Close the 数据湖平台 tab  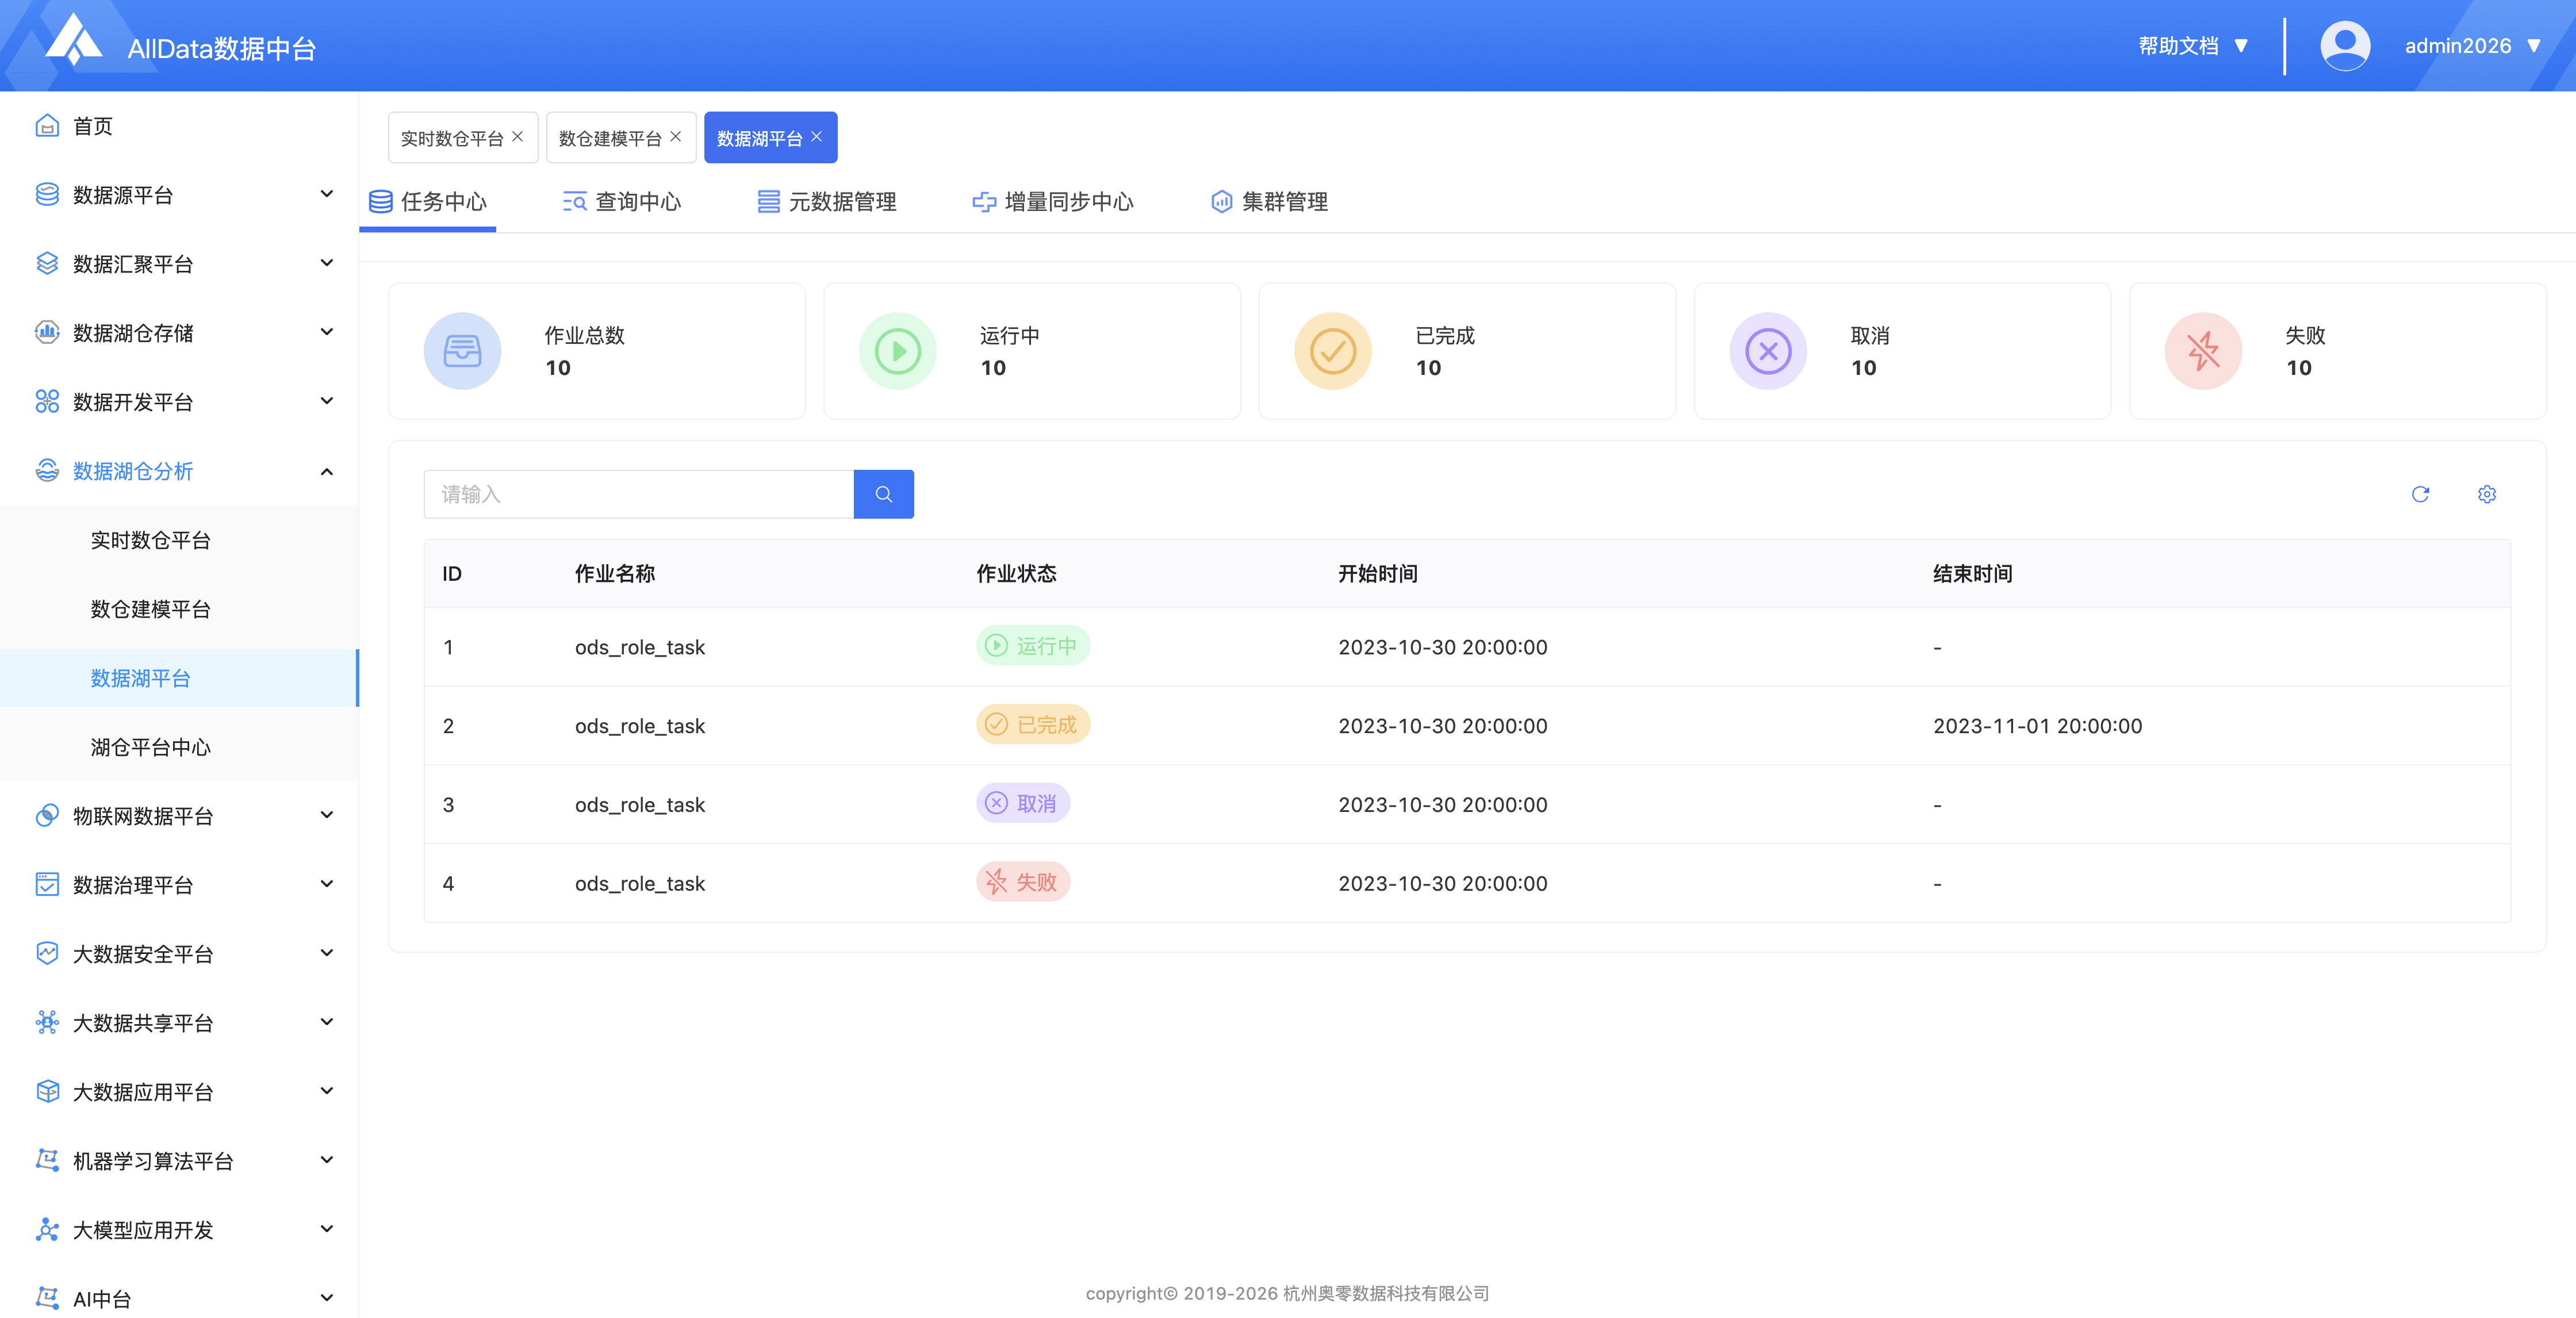[x=817, y=137]
